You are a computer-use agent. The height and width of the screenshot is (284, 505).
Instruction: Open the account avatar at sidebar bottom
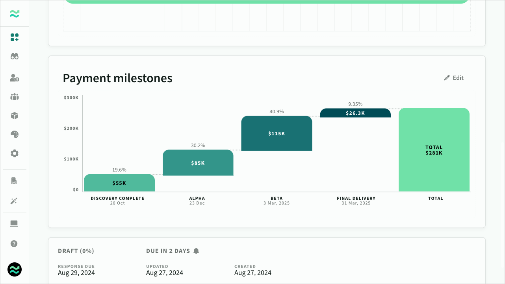pyautogui.click(x=15, y=269)
